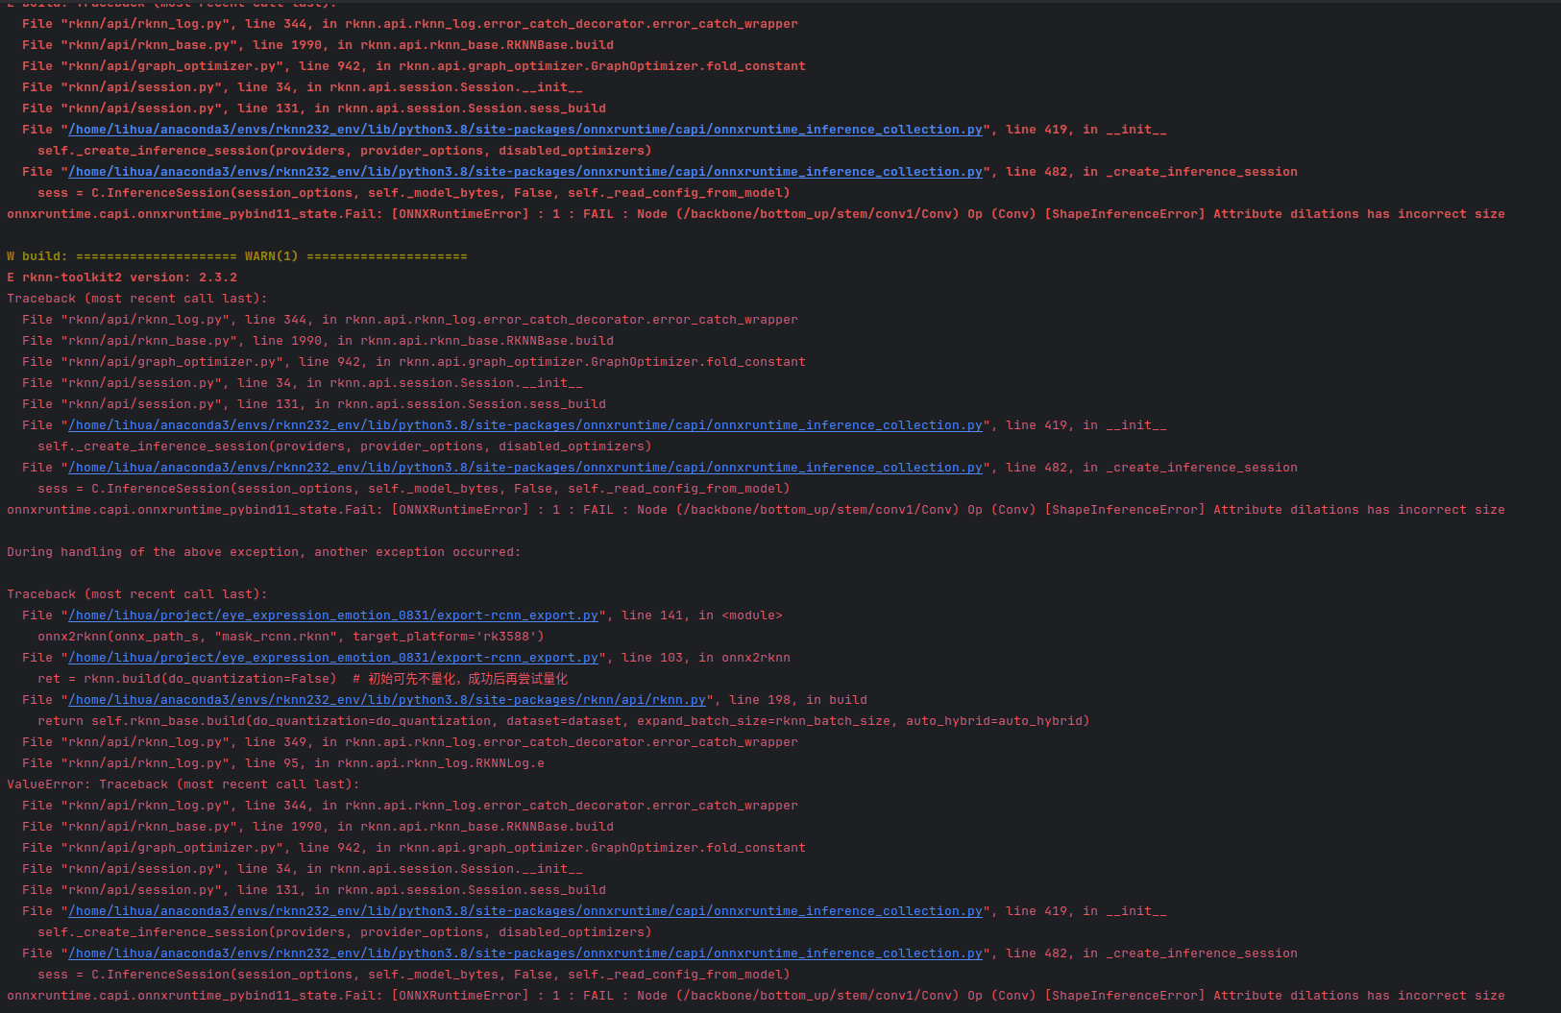
Task: Open export-rcnn_export.py link at line 103
Action: coord(333,658)
